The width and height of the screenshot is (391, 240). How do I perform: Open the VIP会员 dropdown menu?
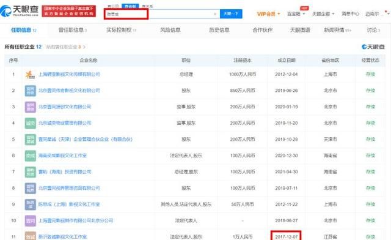pyautogui.click(x=268, y=13)
